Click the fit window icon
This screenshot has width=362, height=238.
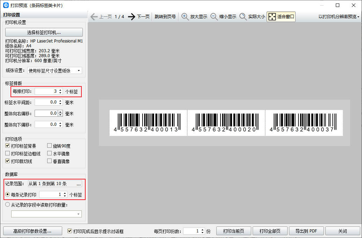[272, 17]
